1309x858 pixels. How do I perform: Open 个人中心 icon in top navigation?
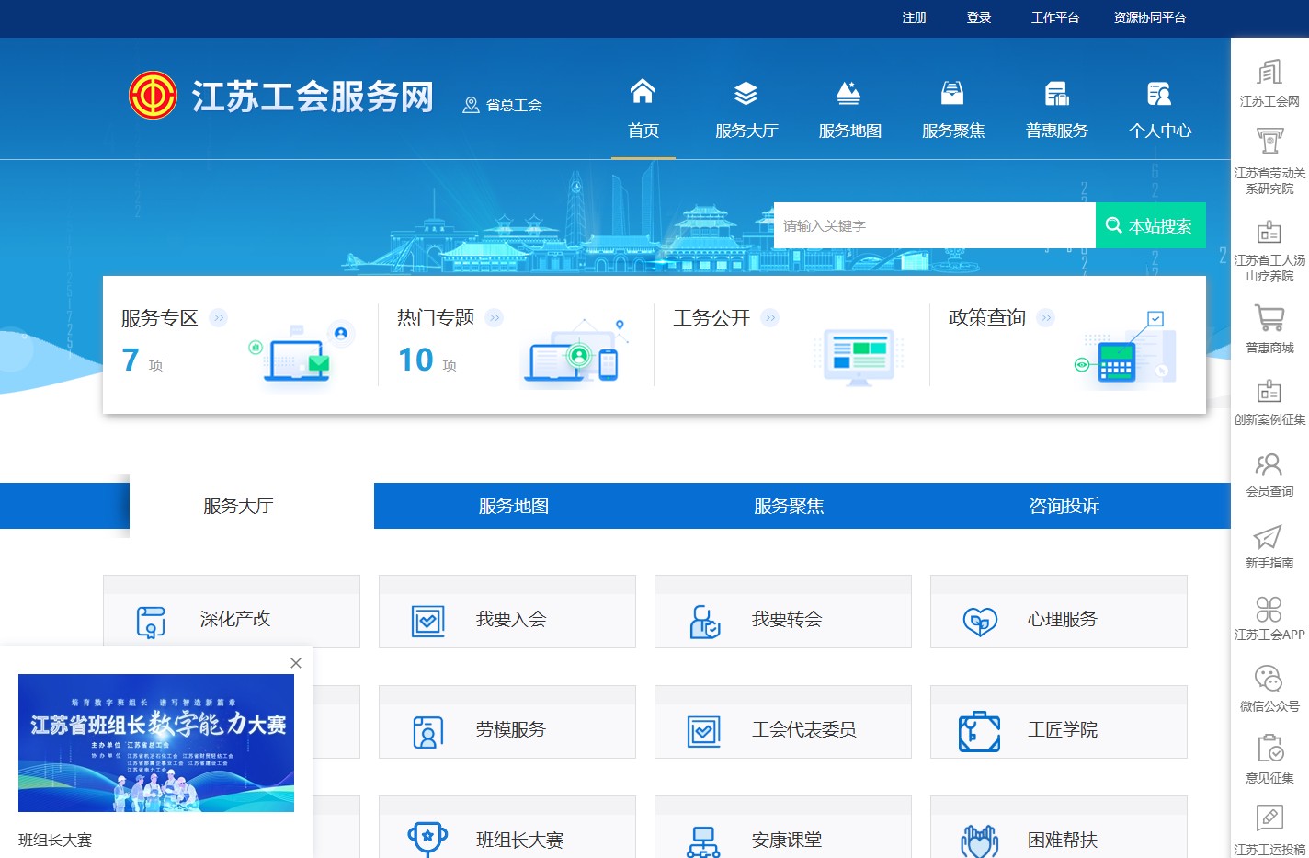pyautogui.click(x=1160, y=93)
